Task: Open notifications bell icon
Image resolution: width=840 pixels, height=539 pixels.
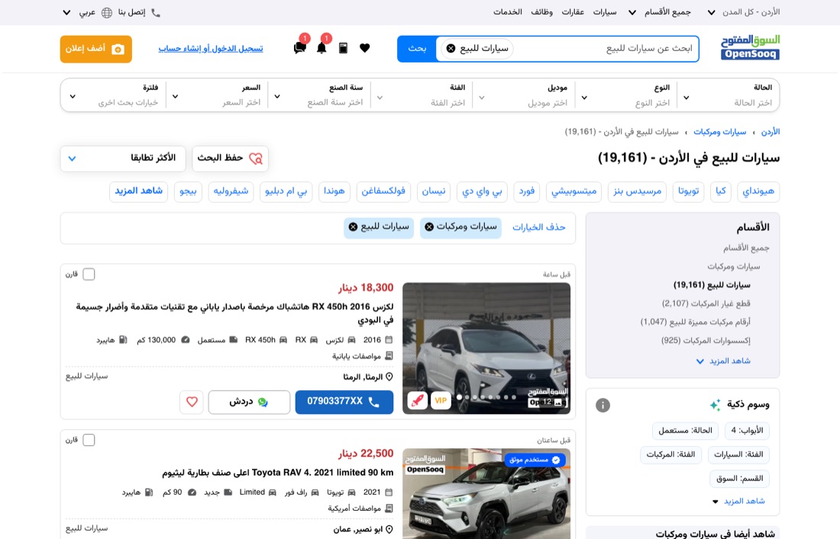Action: pyautogui.click(x=321, y=48)
